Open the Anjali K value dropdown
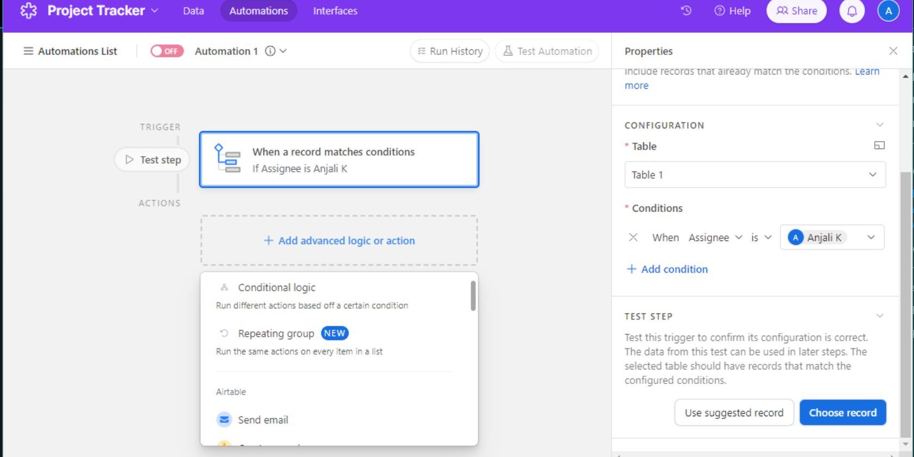 (x=871, y=237)
